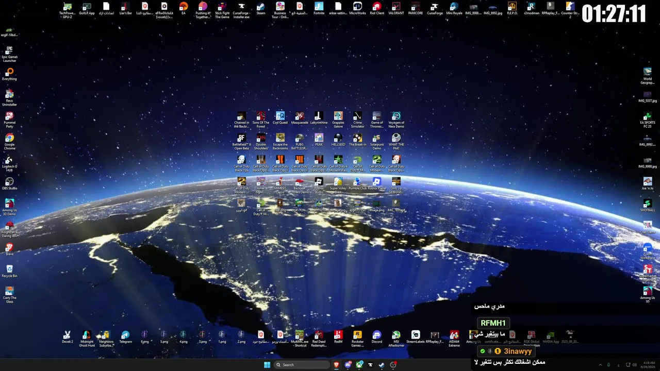The width and height of the screenshot is (660, 371).
Task: Launch Sons Of The Forest shortcut
Action: tap(261, 120)
